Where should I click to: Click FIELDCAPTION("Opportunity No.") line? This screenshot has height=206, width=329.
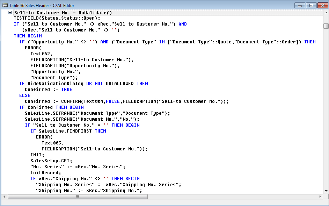point(75,66)
